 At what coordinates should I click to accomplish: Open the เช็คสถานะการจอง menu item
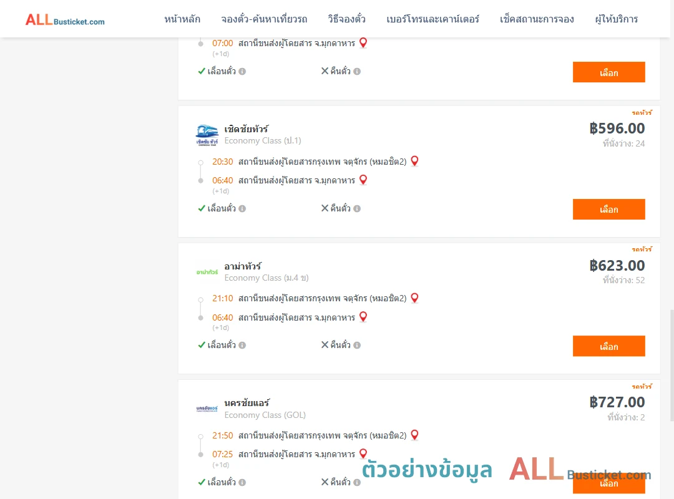(537, 19)
